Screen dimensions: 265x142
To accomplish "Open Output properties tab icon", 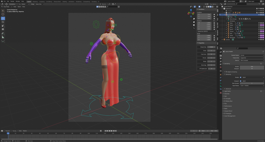I will click(221, 58).
